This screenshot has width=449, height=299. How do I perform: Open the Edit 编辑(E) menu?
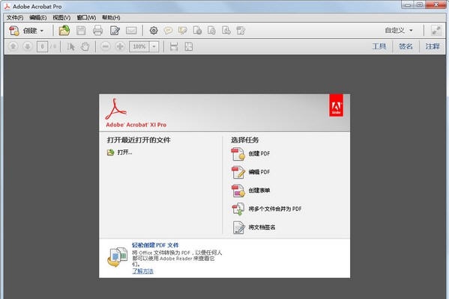(x=37, y=17)
